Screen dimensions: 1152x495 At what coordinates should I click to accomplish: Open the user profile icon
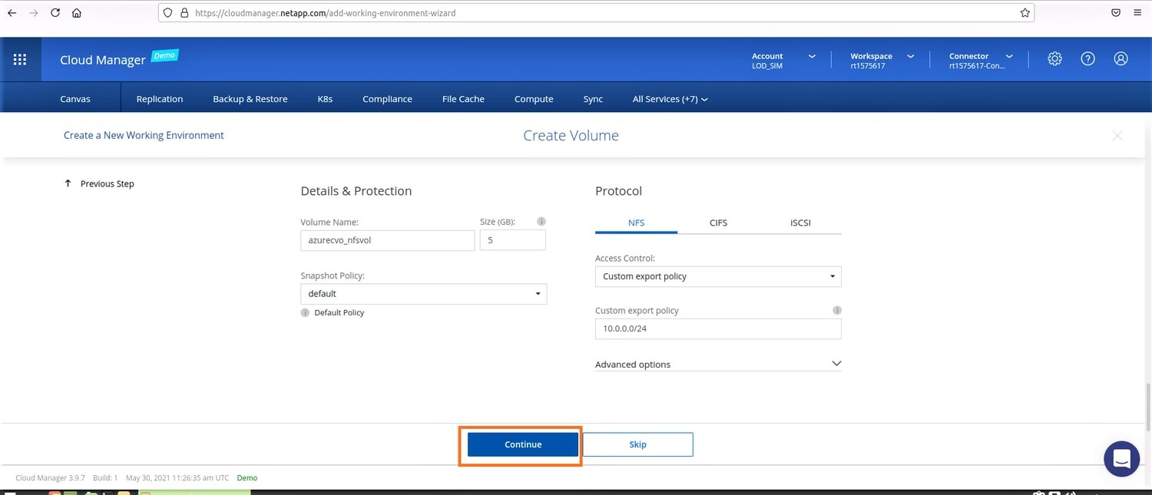point(1121,59)
